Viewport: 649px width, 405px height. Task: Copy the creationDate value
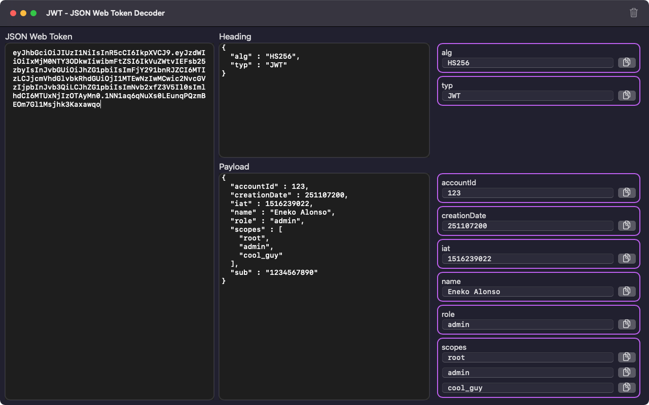pos(627,225)
